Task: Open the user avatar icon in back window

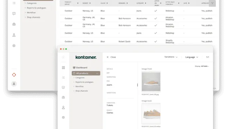Action: pos(14,84)
